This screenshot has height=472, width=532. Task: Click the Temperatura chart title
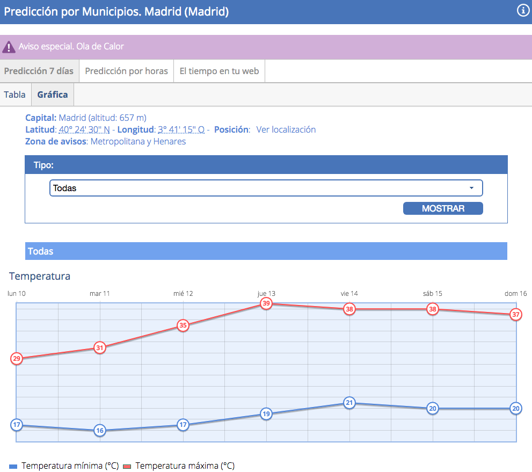(x=40, y=276)
